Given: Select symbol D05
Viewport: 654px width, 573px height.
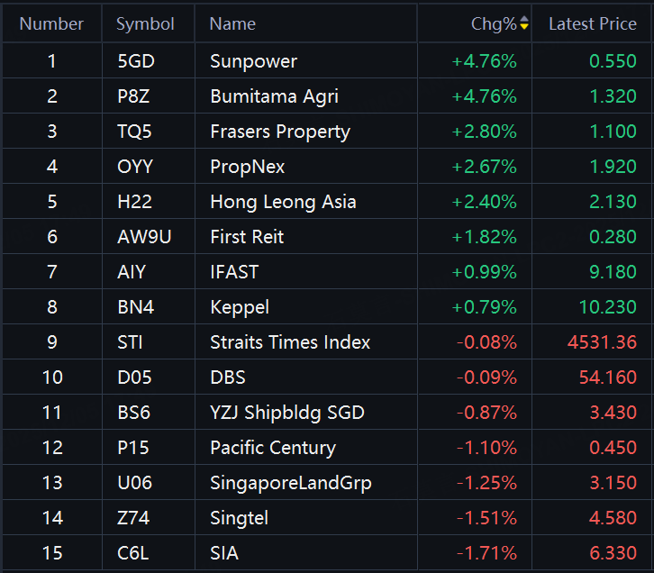Looking at the screenshot, I should [134, 377].
